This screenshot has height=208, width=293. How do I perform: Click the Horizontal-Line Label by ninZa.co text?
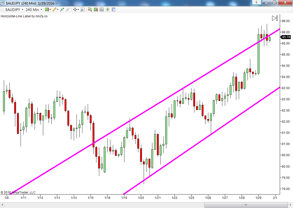point(24,16)
